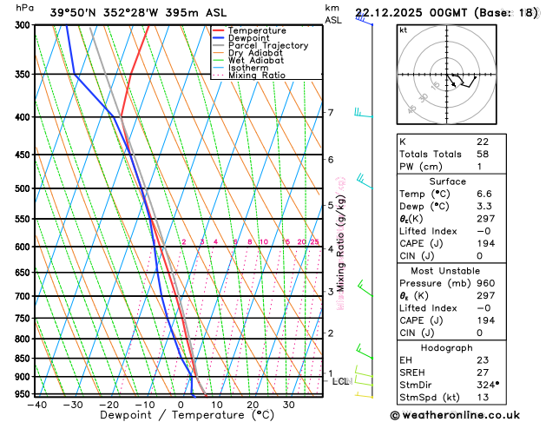Click the 500 hPa pressure label
This screenshot has height=422, width=546.
[24, 188]
